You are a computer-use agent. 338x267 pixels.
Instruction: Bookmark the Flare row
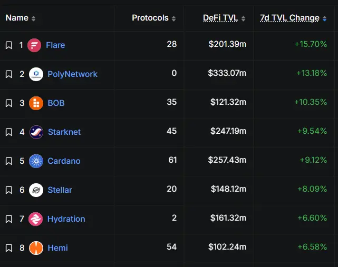pos(9,45)
